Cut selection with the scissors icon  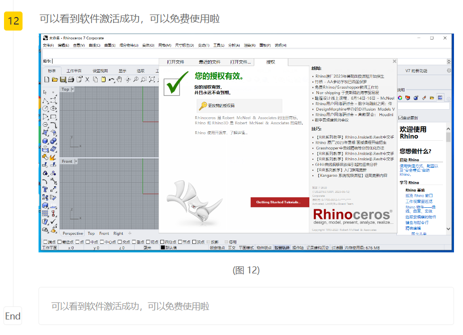(x=88, y=80)
